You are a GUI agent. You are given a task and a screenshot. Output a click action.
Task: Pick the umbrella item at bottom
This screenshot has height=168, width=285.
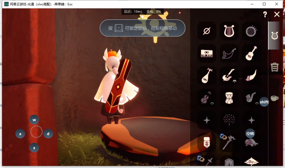(251, 161)
